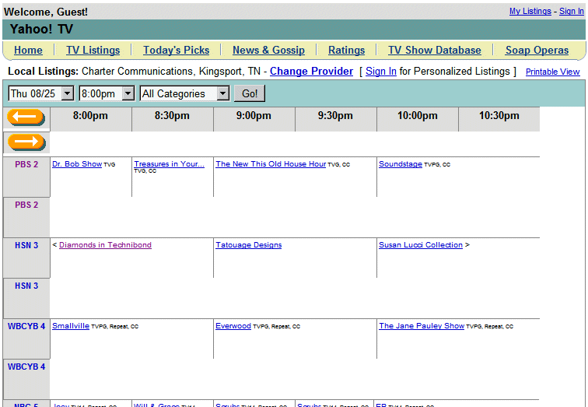Click the Yahoo! TV title
The width and height of the screenshot is (588, 407).
point(41,30)
